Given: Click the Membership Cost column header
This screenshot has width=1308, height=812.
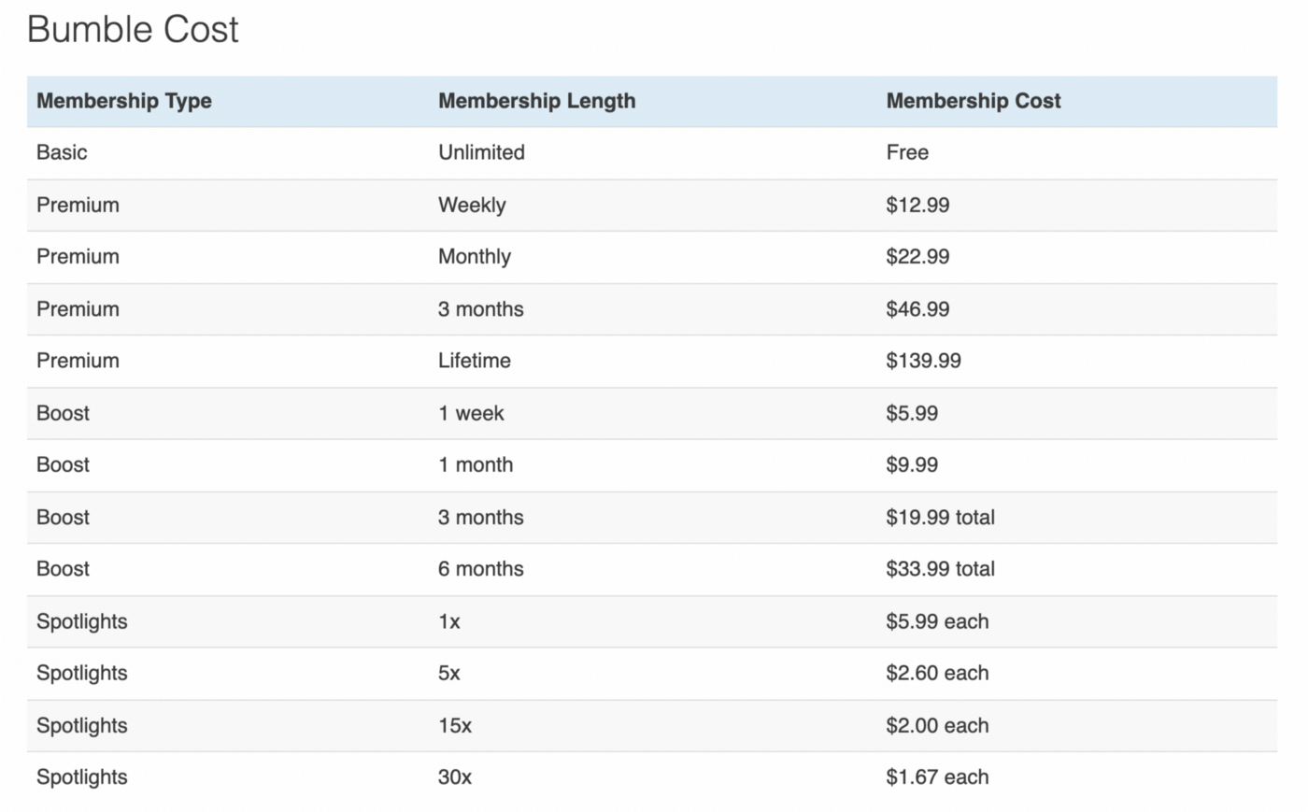Looking at the screenshot, I should click(973, 101).
